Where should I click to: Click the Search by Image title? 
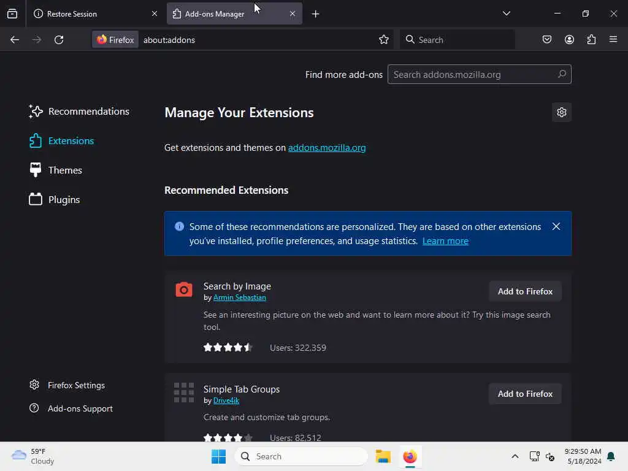(237, 286)
